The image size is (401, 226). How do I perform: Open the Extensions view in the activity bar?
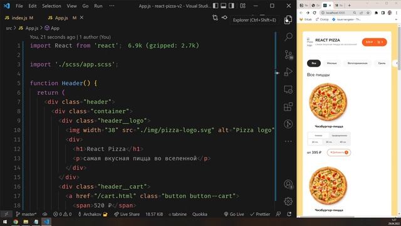(x=288, y=107)
